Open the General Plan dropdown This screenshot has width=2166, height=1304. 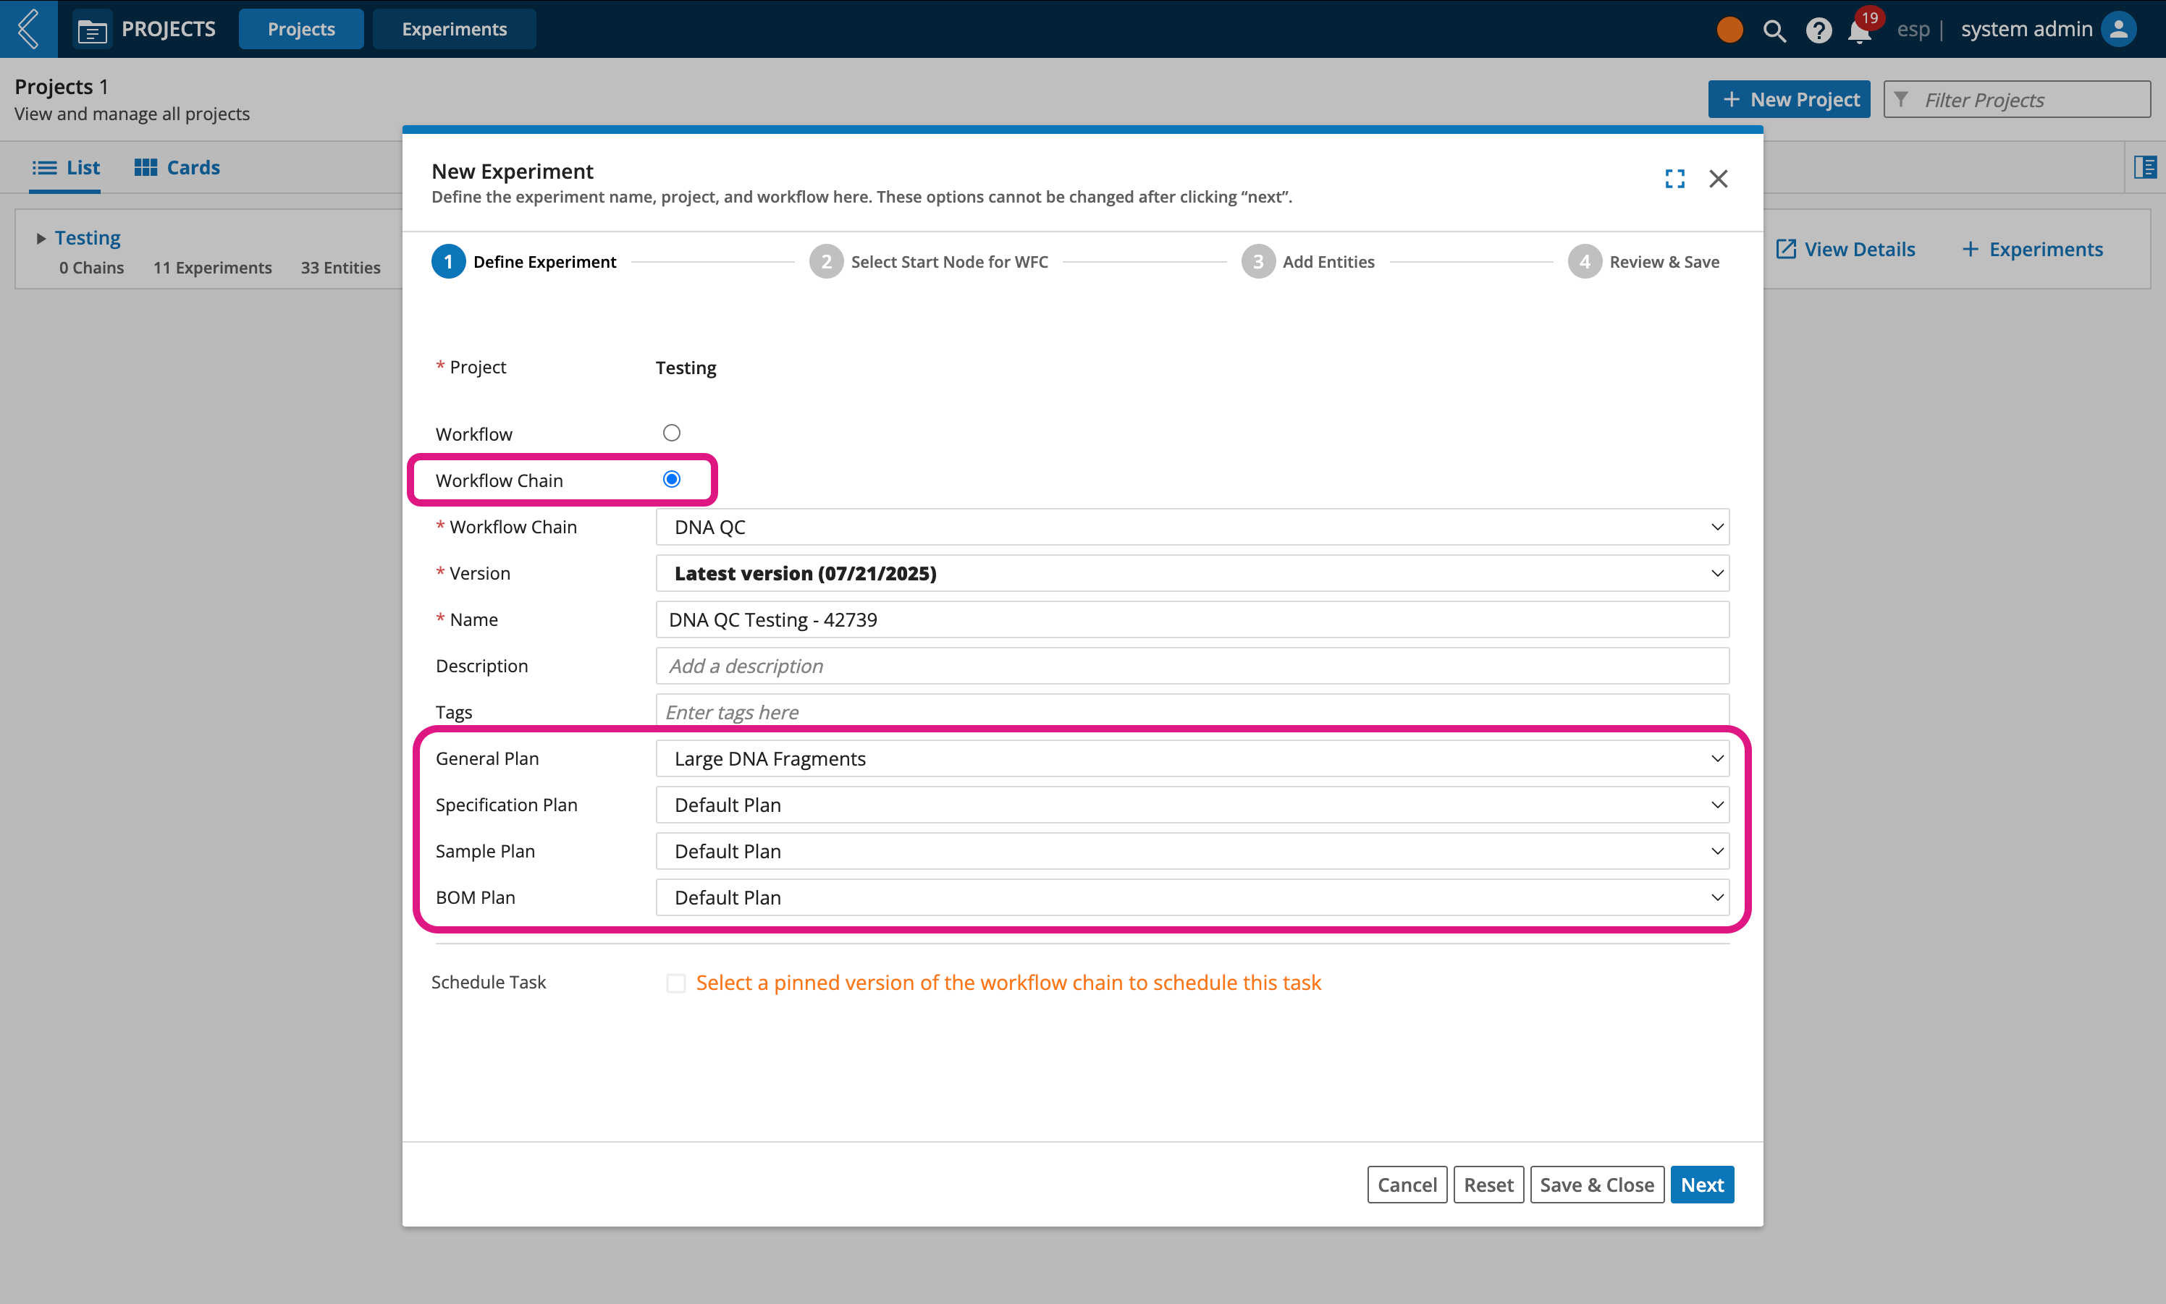[1192, 758]
